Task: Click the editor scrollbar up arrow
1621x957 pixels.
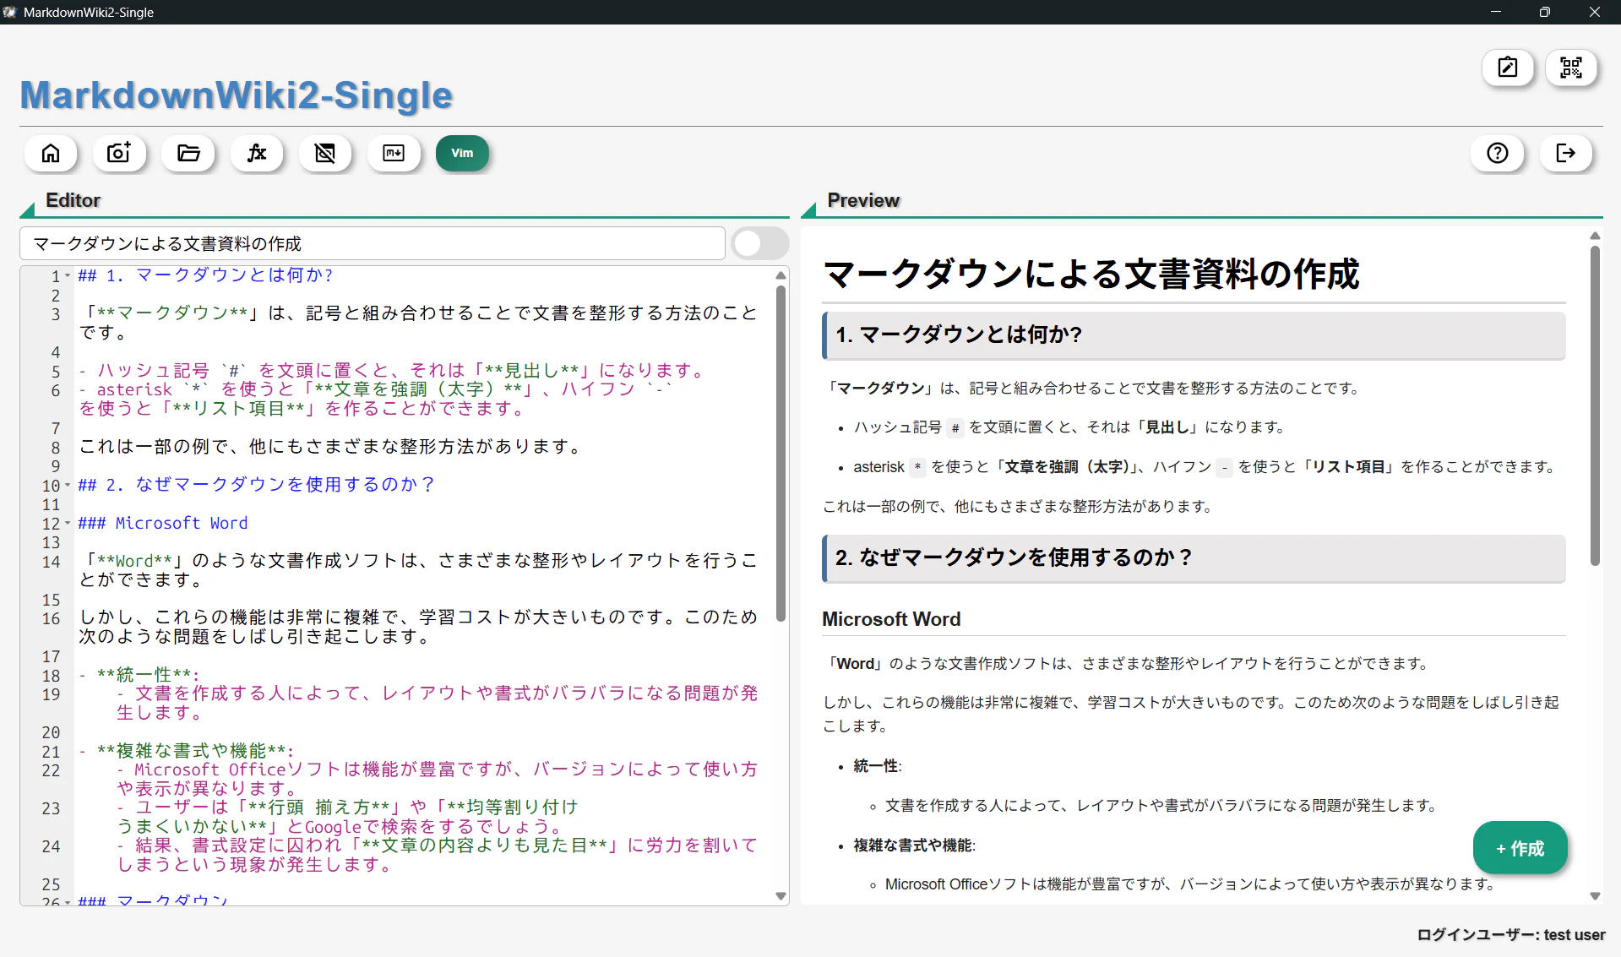Action: (781, 275)
